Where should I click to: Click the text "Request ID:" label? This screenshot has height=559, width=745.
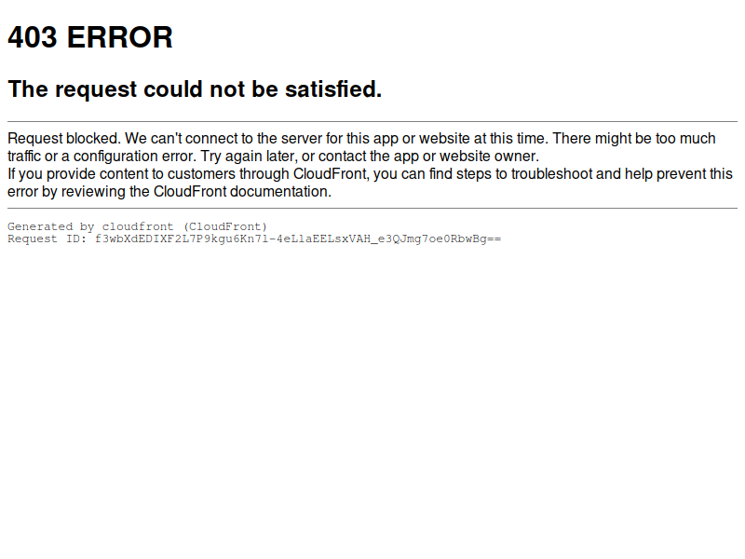coord(47,239)
